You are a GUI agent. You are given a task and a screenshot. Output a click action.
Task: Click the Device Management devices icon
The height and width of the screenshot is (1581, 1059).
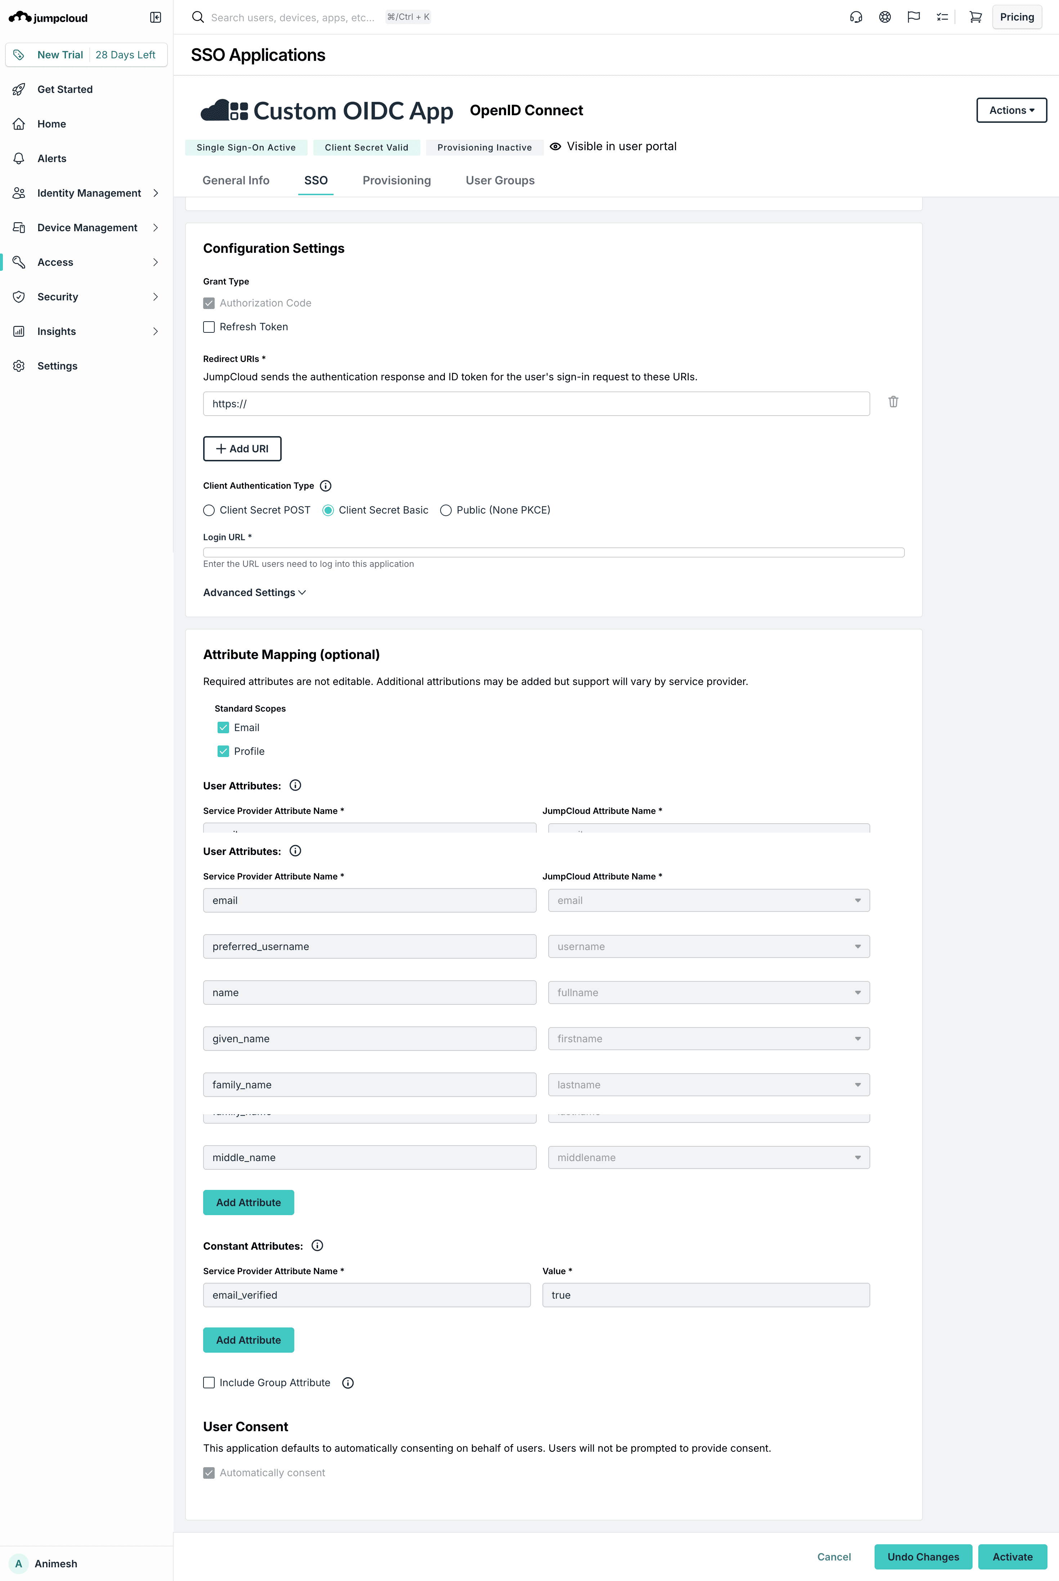tap(19, 228)
